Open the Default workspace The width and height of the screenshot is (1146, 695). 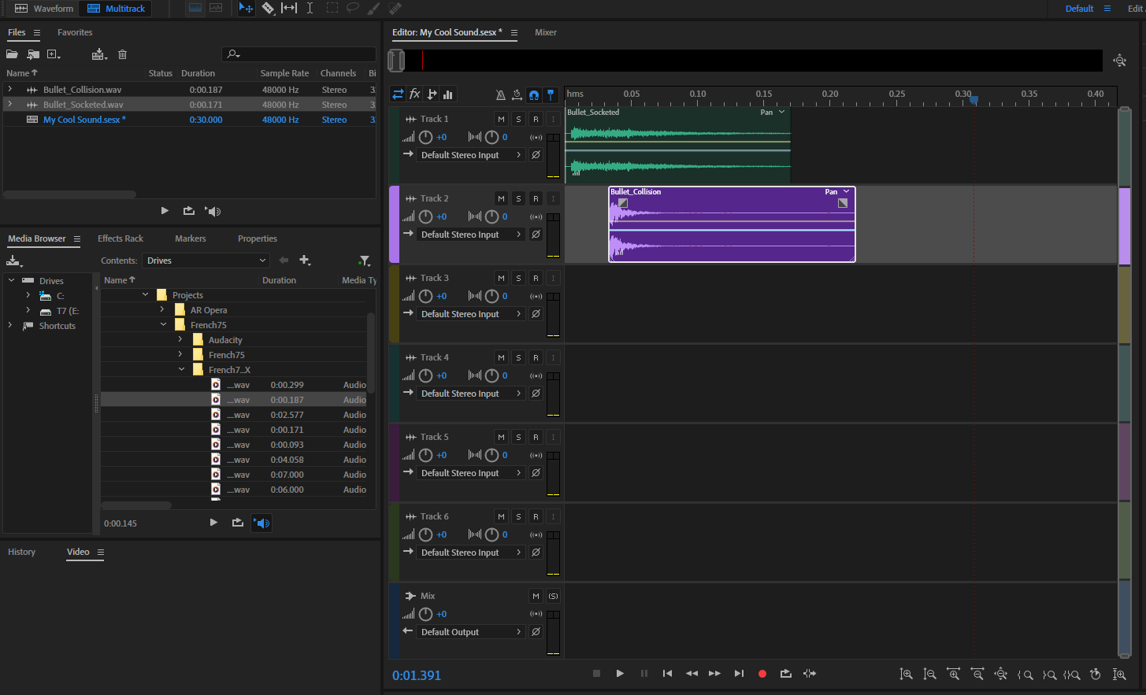point(1079,9)
